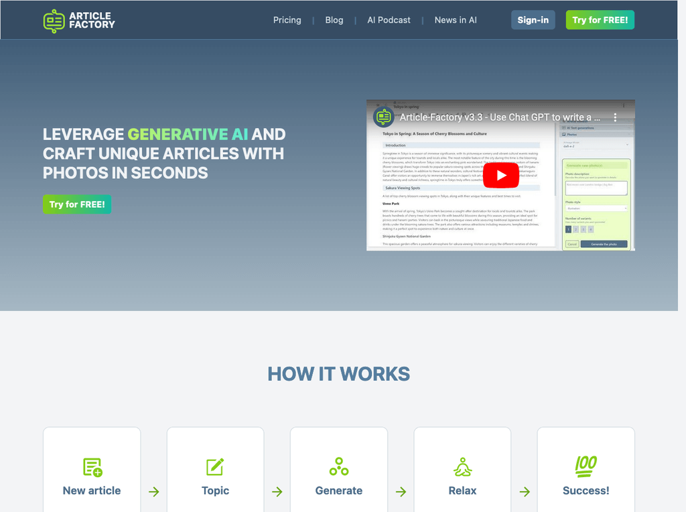The image size is (686, 512).
Task: Click the Relax meditating person icon
Action: pos(462,466)
